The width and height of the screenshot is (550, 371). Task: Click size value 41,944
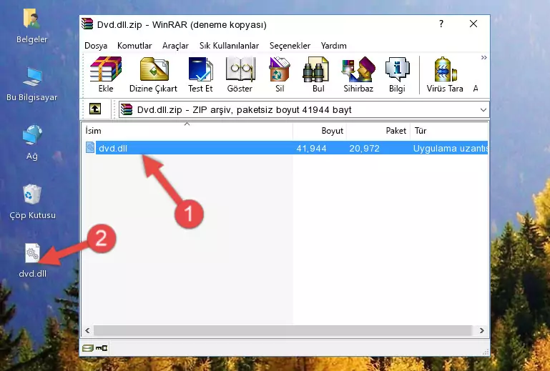(x=311, y=149)
